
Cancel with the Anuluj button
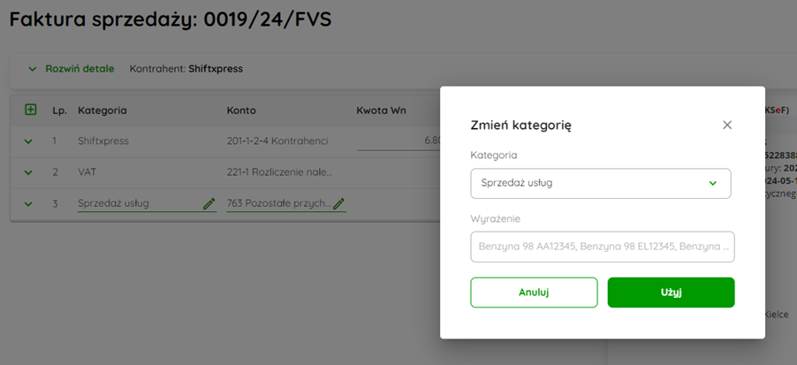534,293
